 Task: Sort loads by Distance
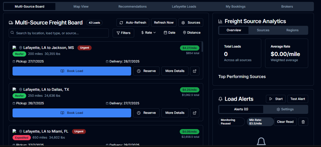point(191,33)
